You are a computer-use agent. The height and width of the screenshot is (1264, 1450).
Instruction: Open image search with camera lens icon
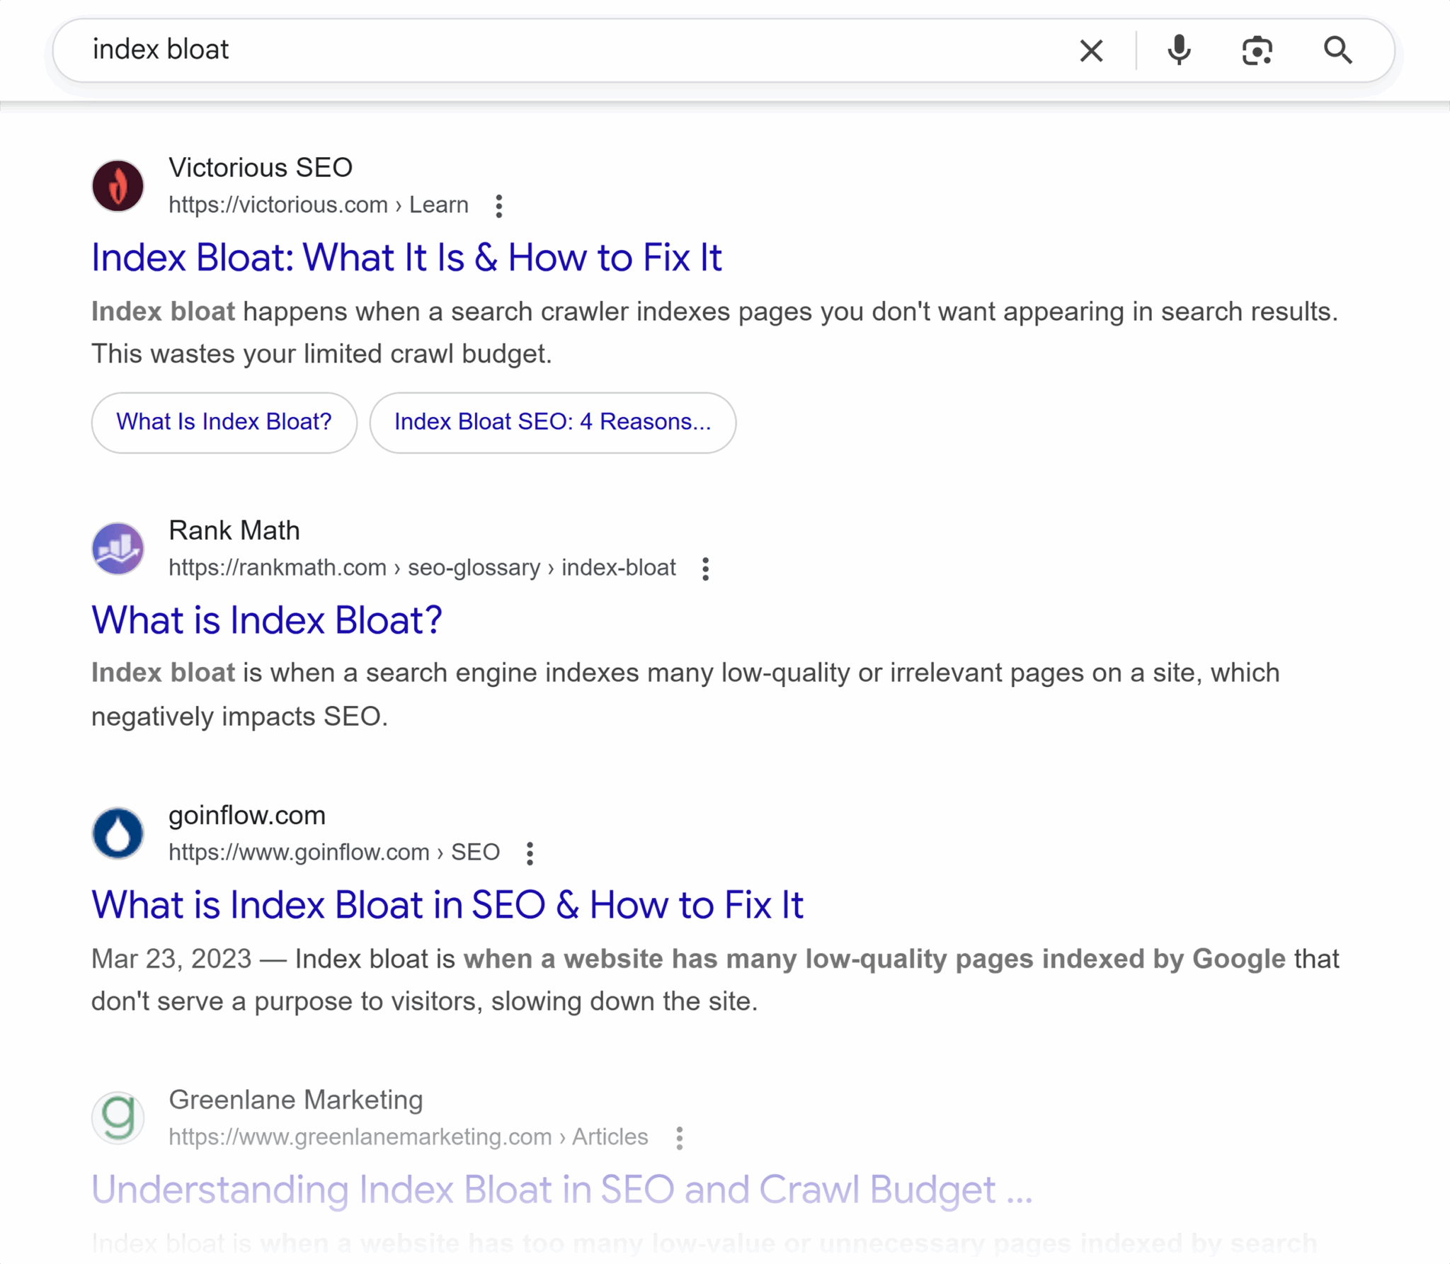pyautogui.click(x=1257, y=51)
